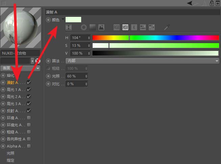The image size is (221, 164).
Task: Click the H value stepper arrows
Action: tap(89, 38)
